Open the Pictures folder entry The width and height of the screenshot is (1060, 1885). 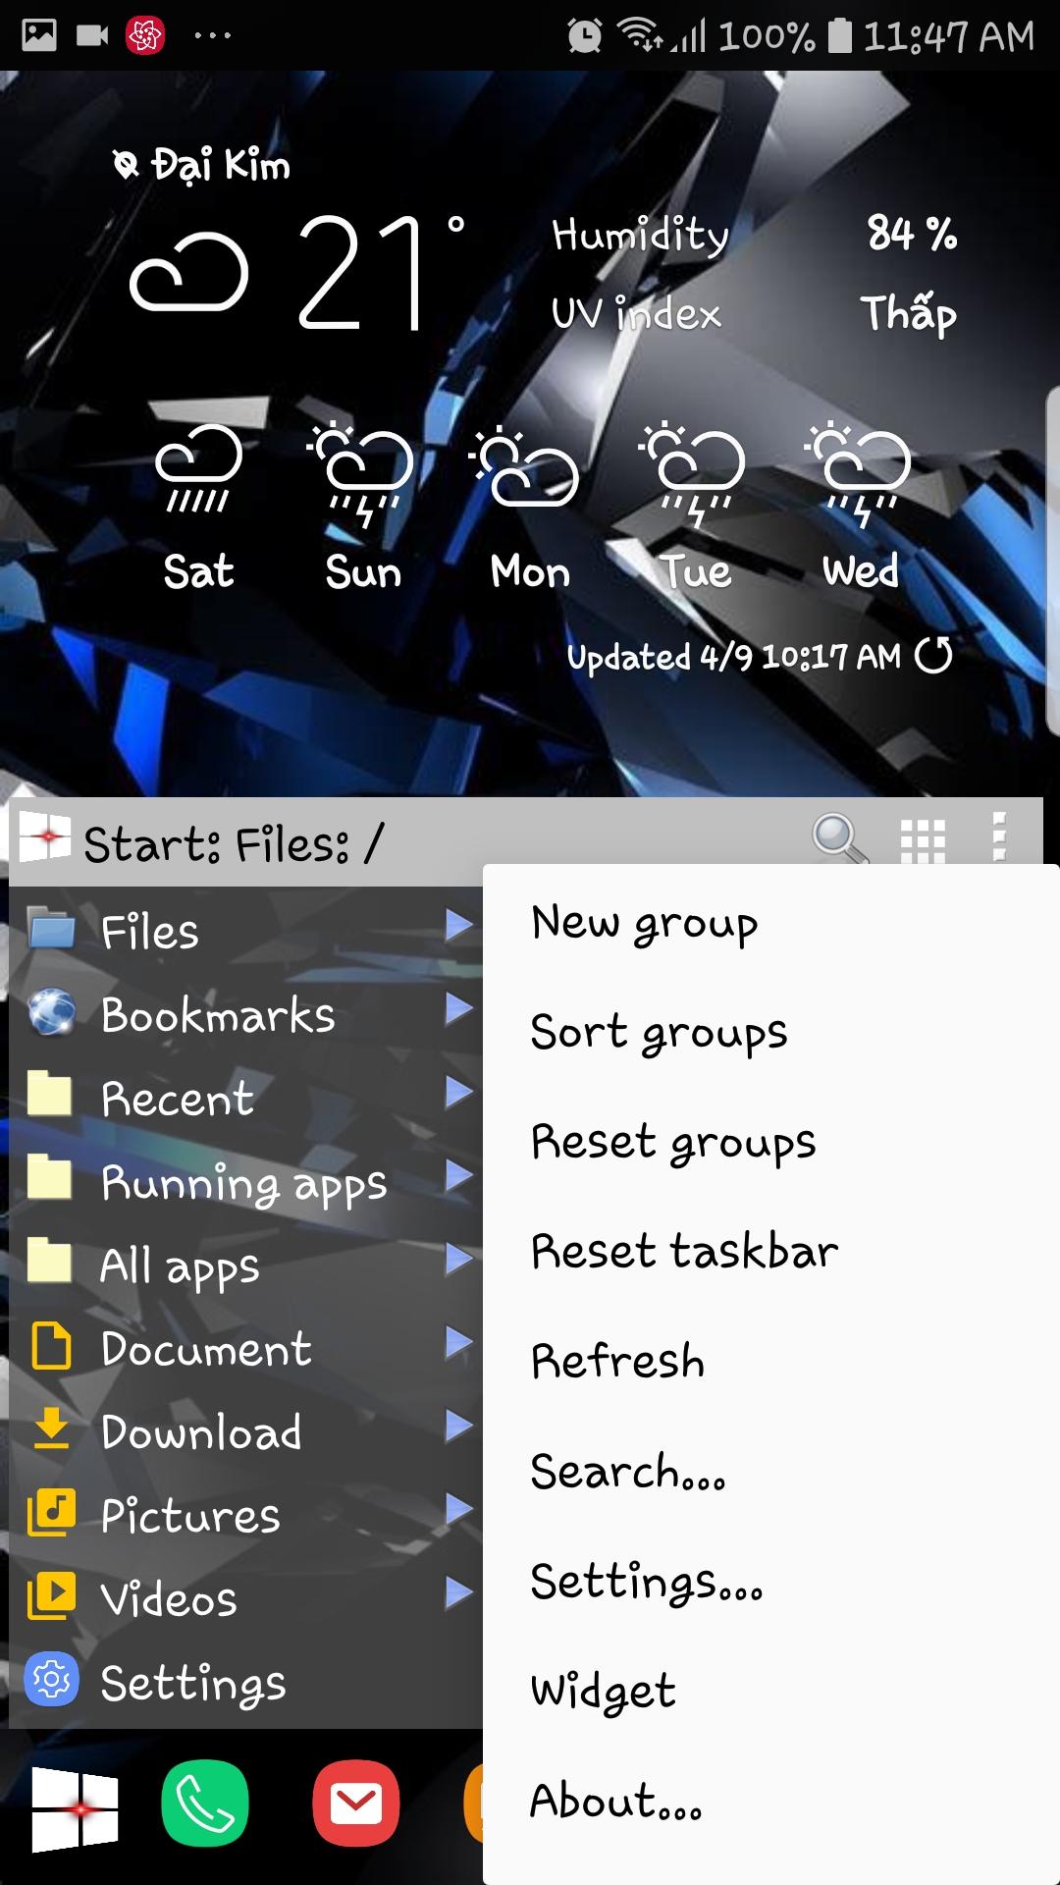click(x=190, y=1515)
